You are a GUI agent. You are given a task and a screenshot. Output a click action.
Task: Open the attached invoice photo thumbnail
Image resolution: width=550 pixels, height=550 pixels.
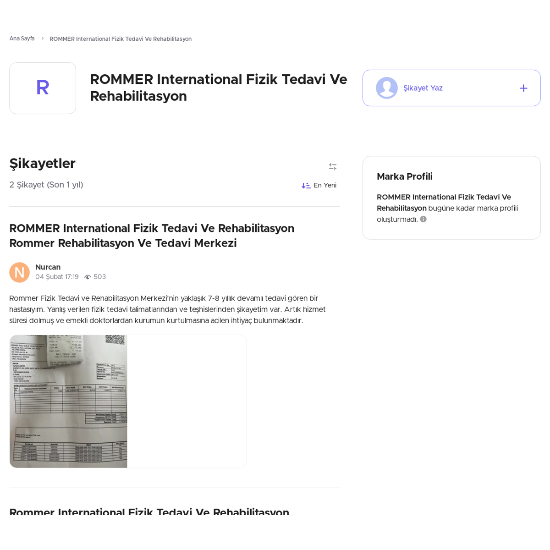pos(68,401)
